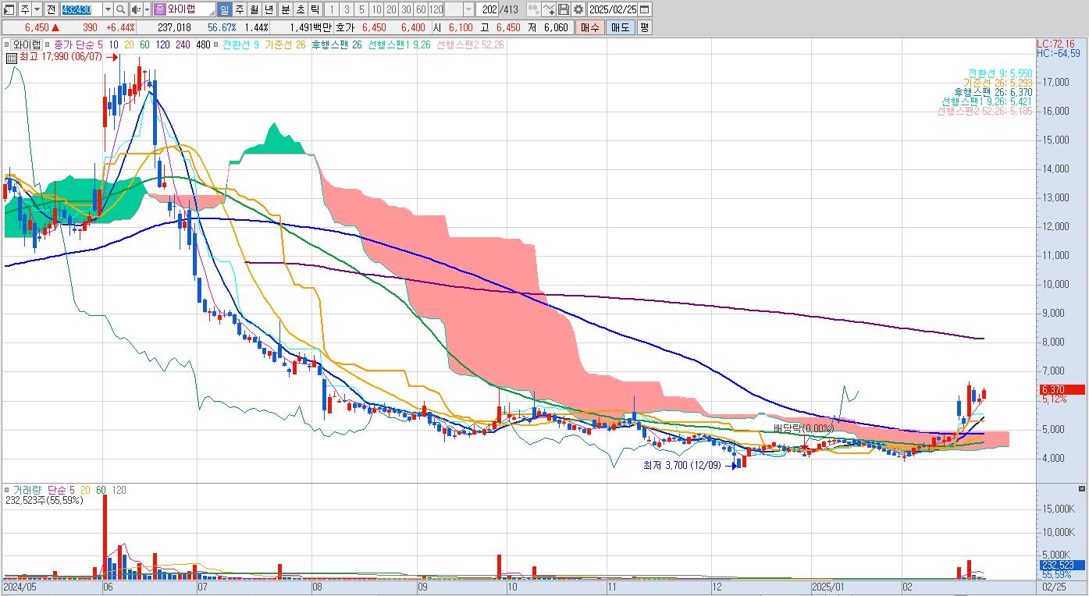
Task: Select interval preset 5 button
Action: 361,9
